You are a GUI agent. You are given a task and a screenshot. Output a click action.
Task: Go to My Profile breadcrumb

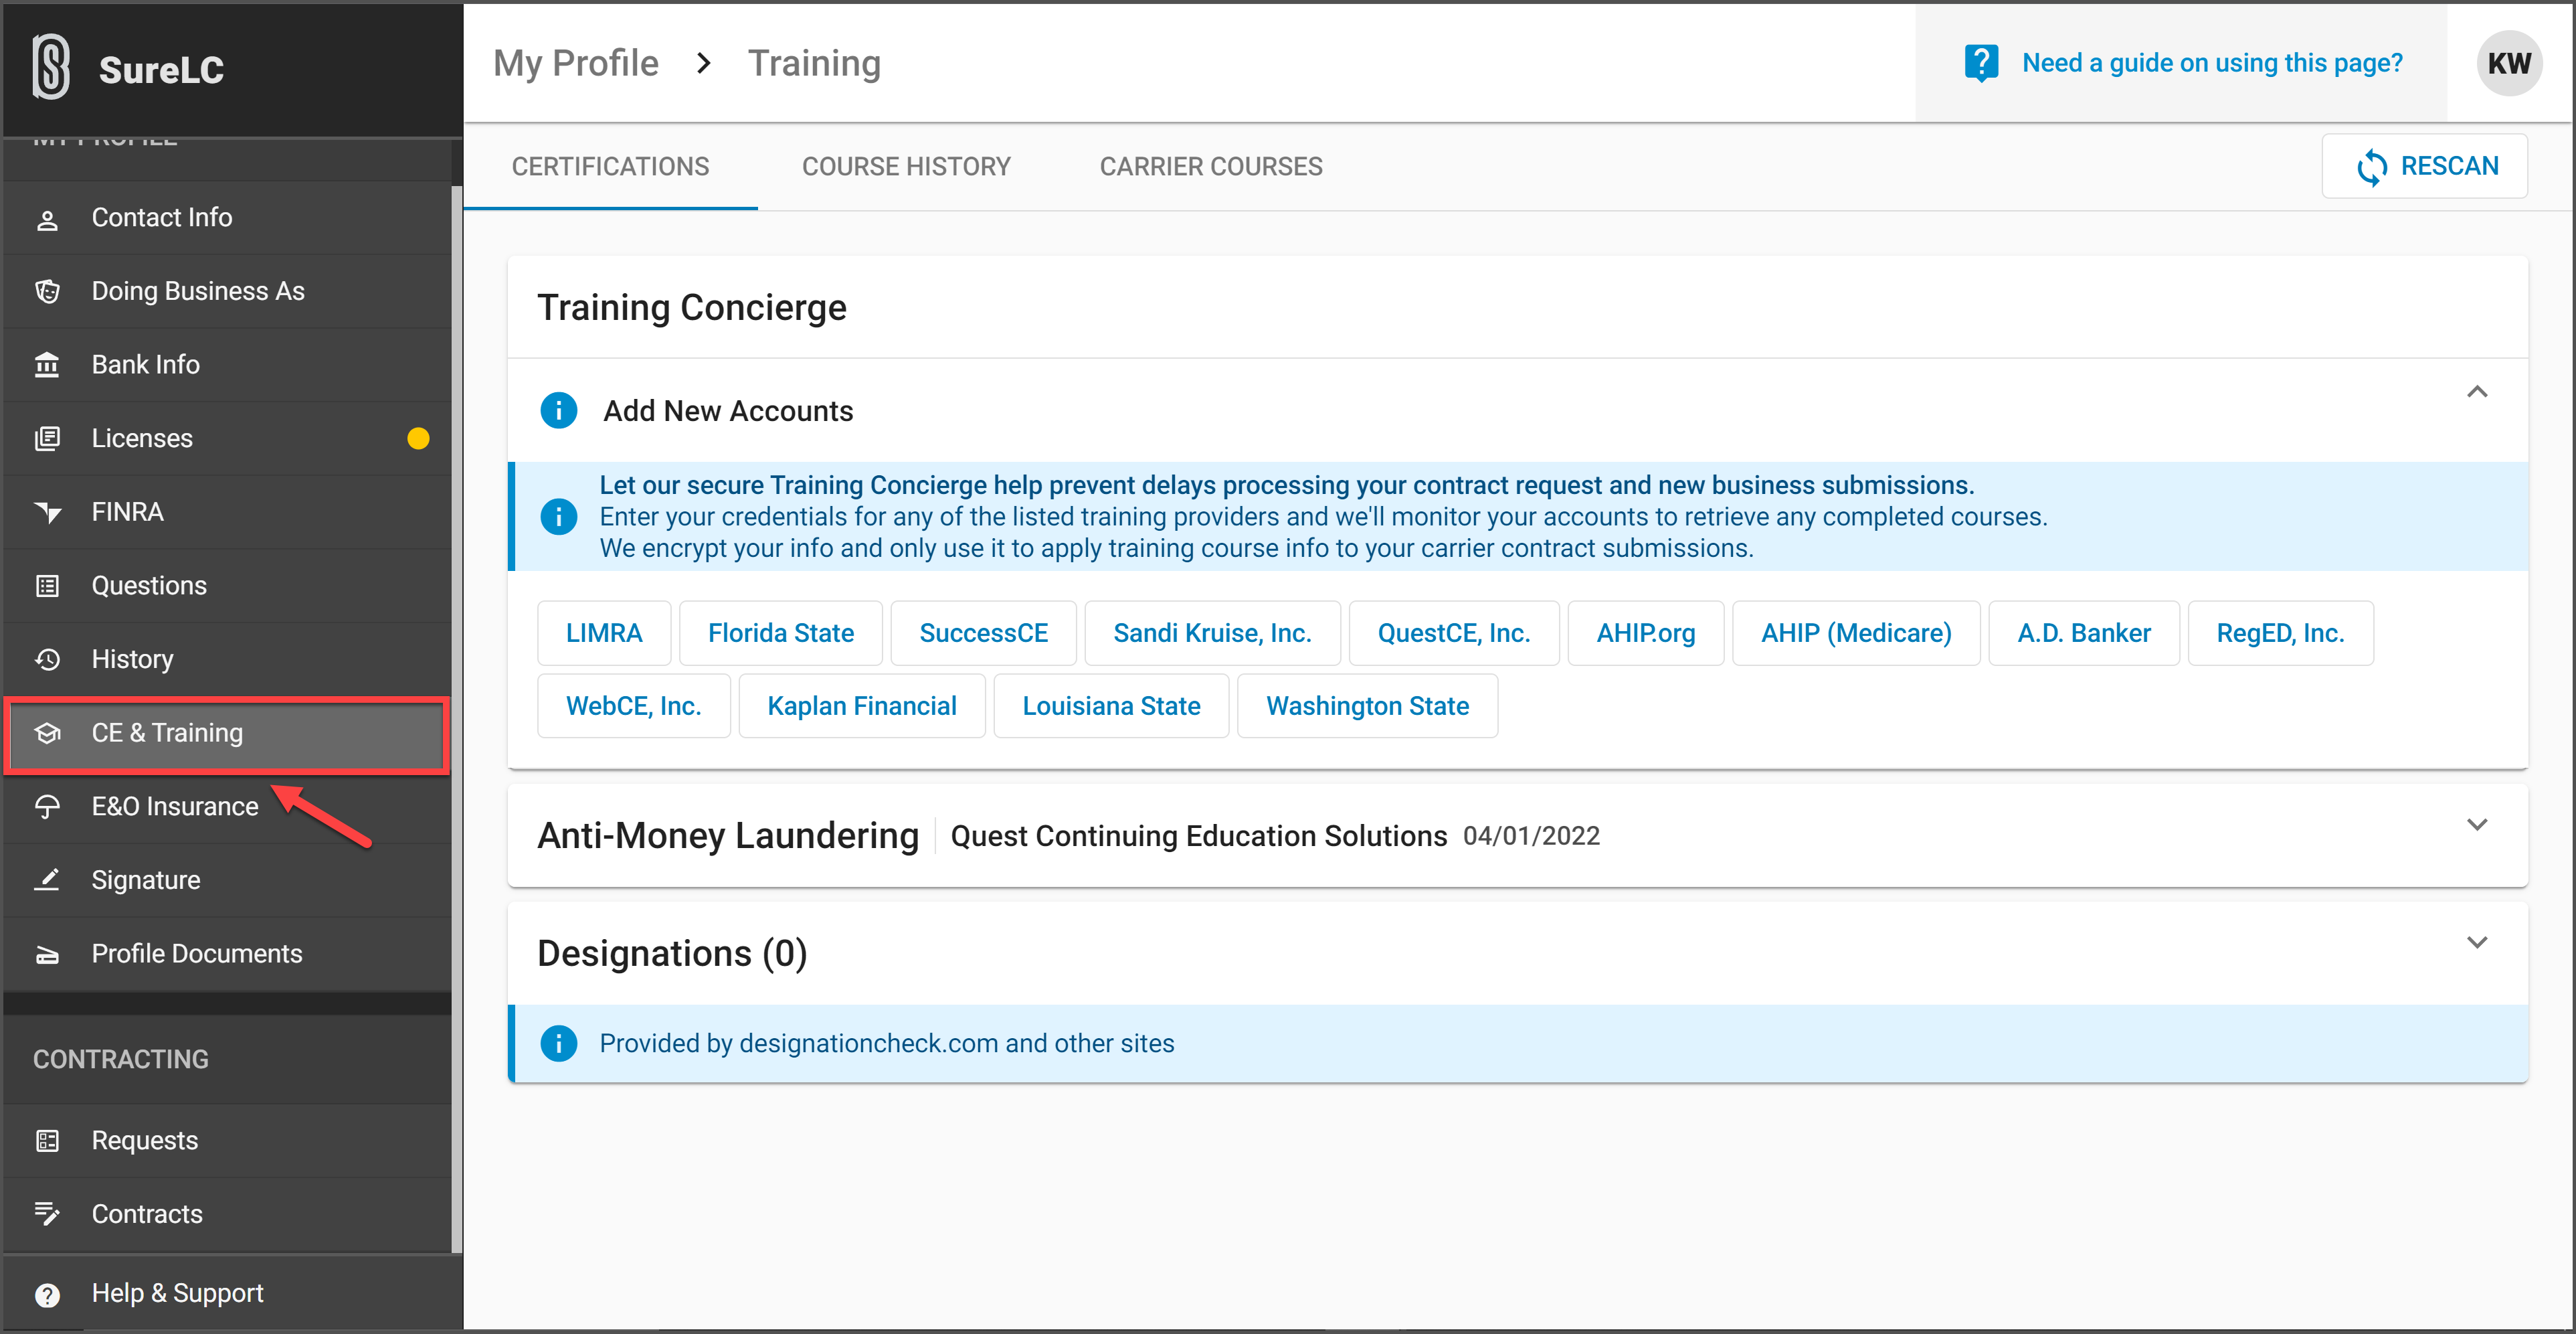point(576,63)
